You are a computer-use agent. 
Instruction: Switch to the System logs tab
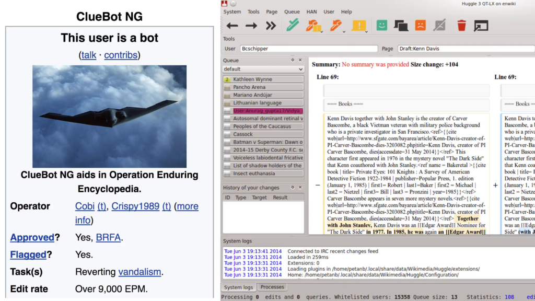pos(238,287)
